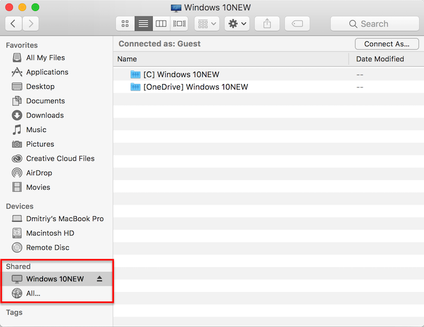The image size is (424, 327).
Task: Click the computer icon in window title
Action: pos(176,8)
